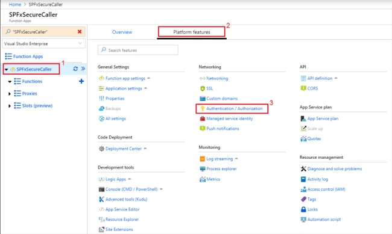
Task: Collapse the SPFxSecureCaller tree node
Action: pyautogui.click(x=6, y=69)
